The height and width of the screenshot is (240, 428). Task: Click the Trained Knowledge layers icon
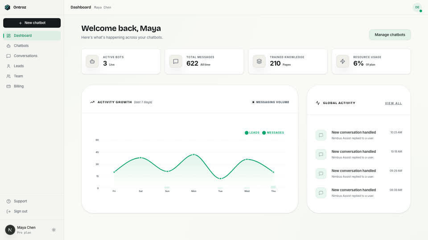(x=259, y=61)
